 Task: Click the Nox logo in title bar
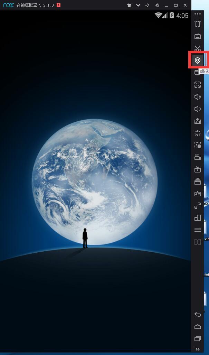[x=8, y=5]
